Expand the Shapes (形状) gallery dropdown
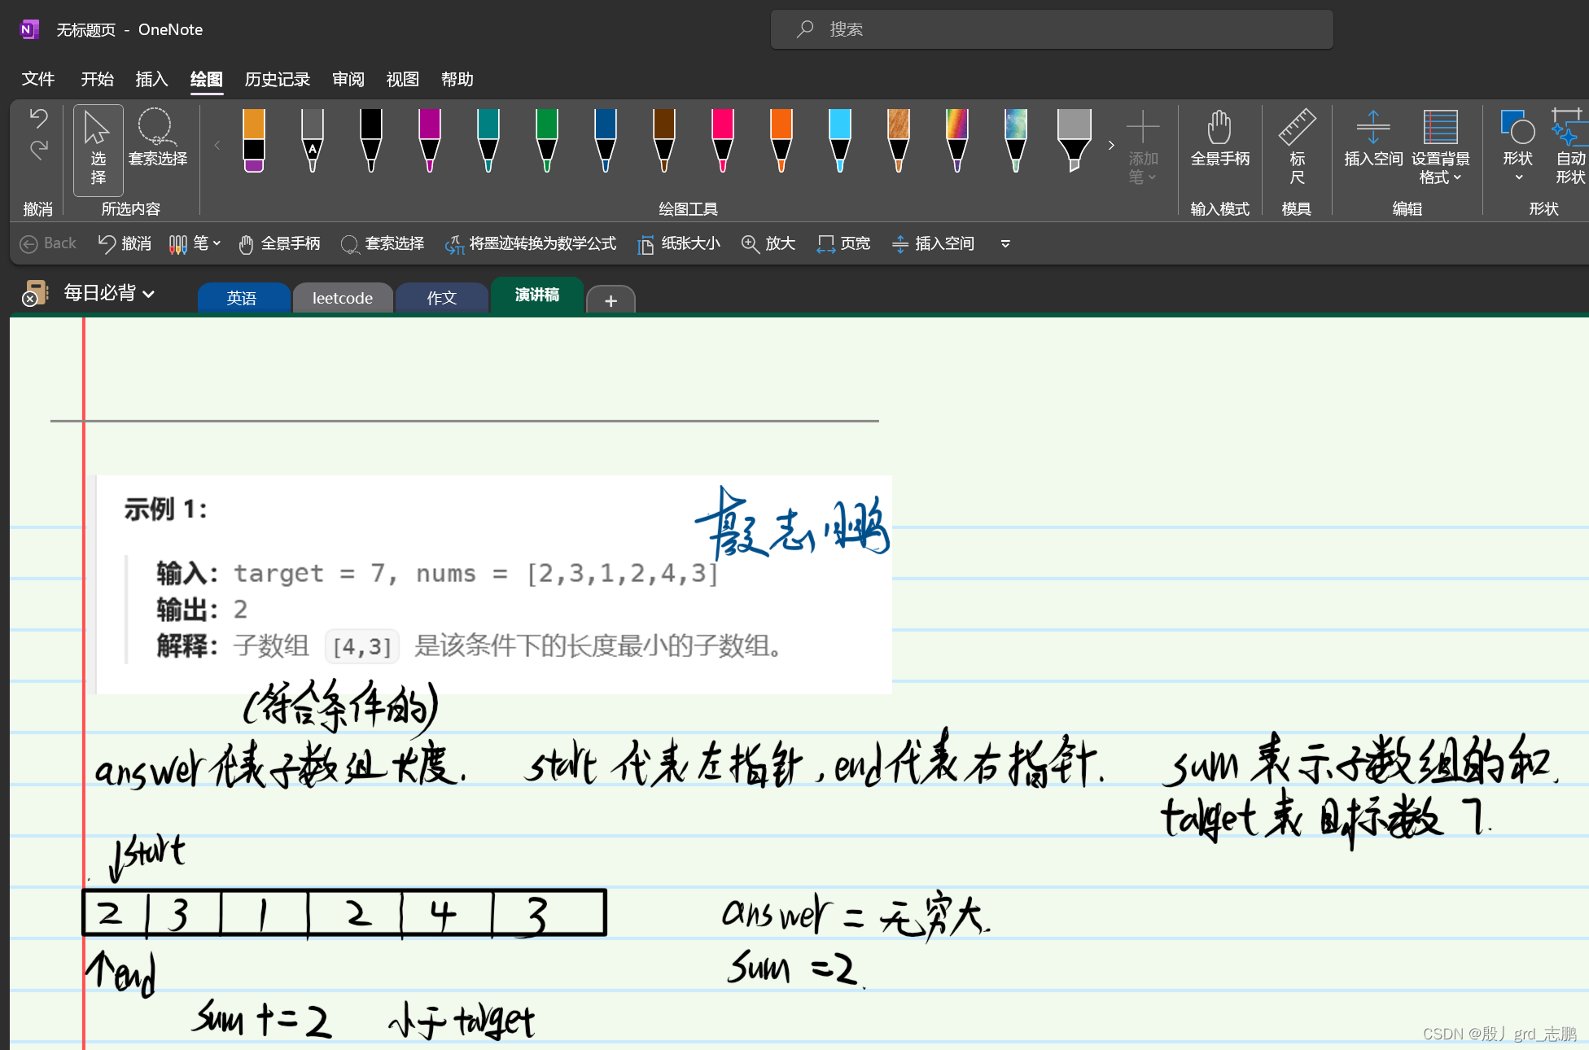Viewport: 1589px width, 1050px height. coord(1517,176)
